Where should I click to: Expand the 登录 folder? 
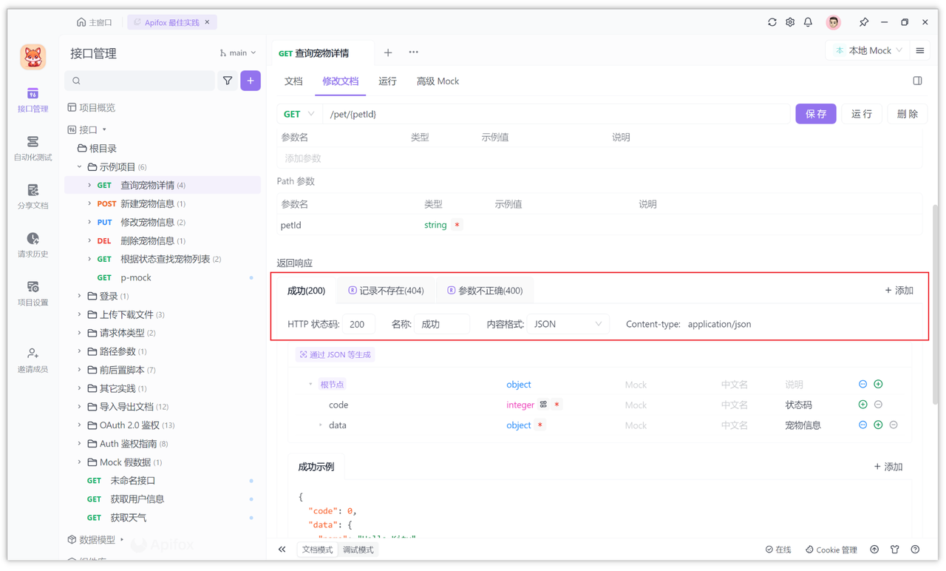[80, 296]
